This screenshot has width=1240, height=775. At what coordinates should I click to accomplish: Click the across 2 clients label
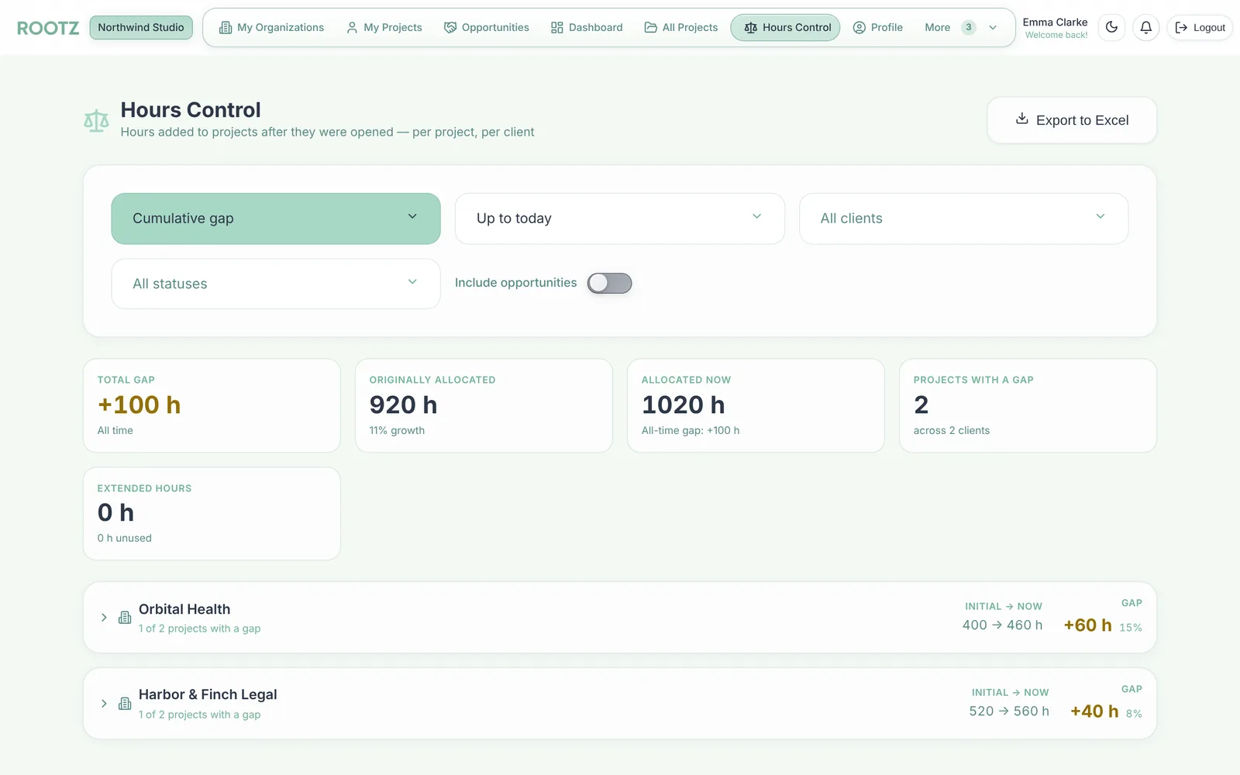click(952, 430)
